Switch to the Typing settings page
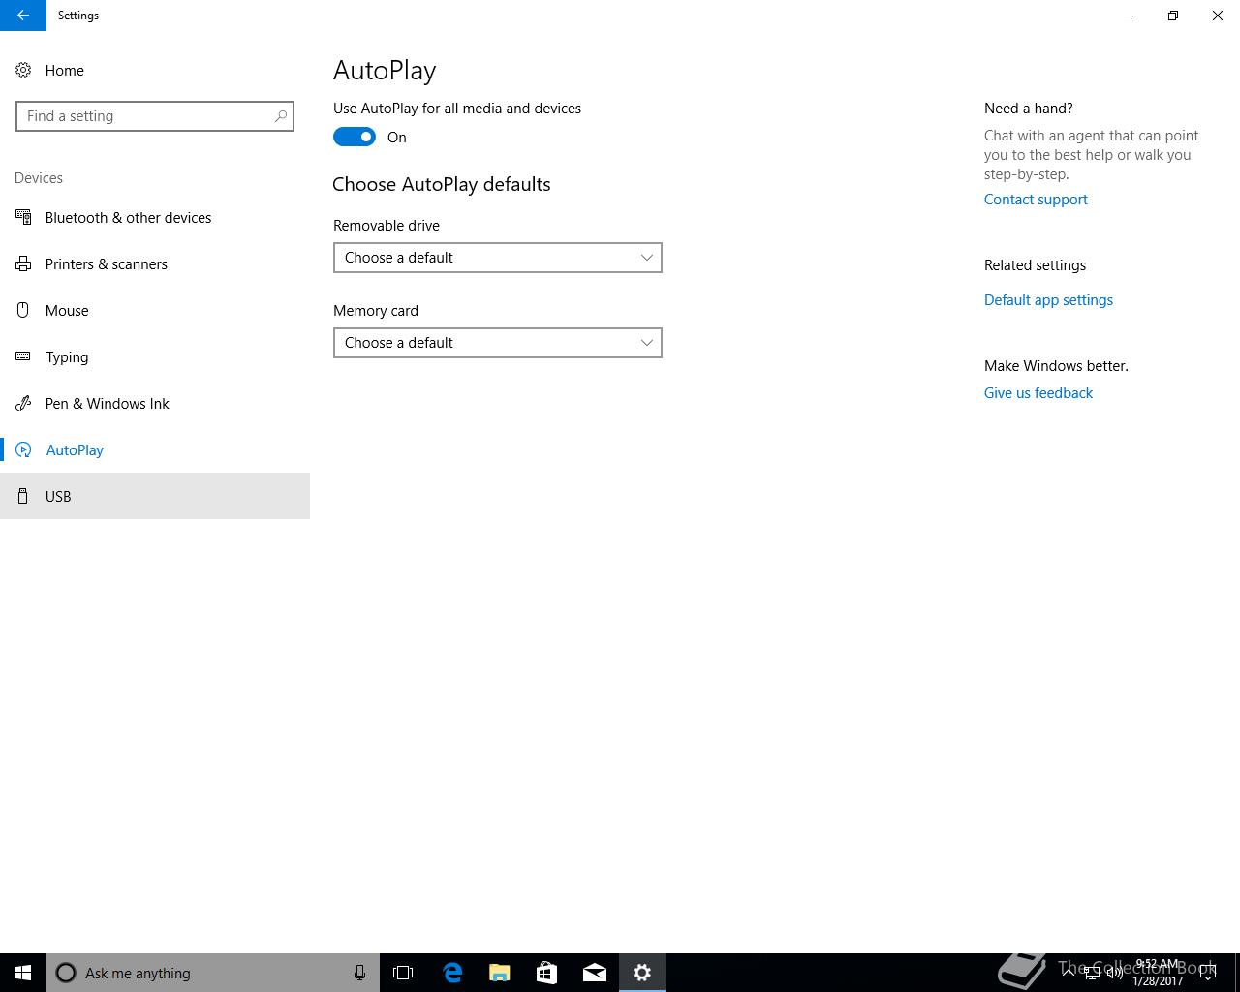Viewport: 1240px width, 992px height. (x=155, y=357)
